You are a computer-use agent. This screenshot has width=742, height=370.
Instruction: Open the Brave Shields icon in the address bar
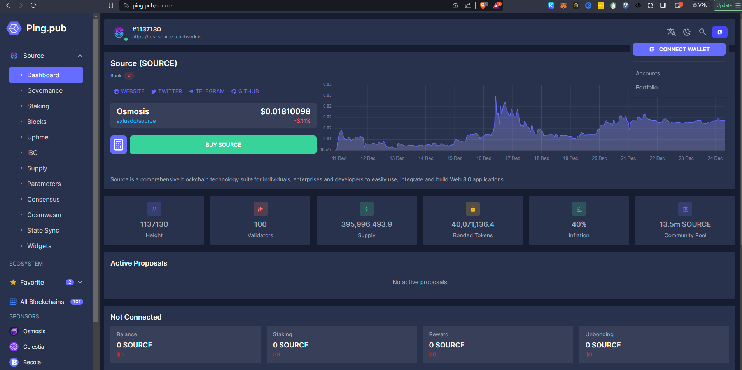point(483,5)
